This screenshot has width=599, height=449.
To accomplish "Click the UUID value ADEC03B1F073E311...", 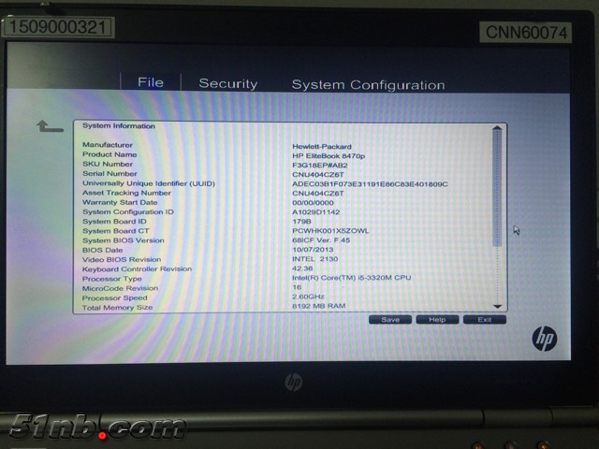I will click(370, 184).
